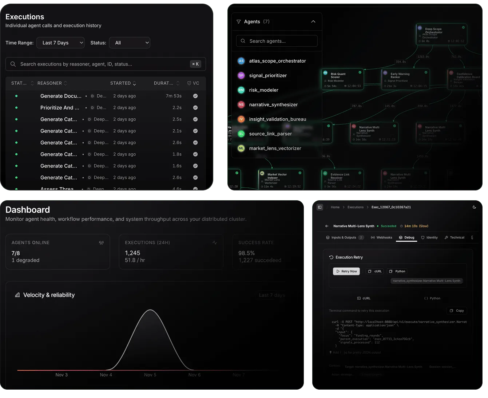The height and width of the screenshot is (398, 488).
Task: Click VC checkmark in the 7m 53s row
Action: click(x=195, y=96)
